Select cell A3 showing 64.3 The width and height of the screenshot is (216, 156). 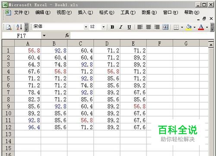point(28,64)
